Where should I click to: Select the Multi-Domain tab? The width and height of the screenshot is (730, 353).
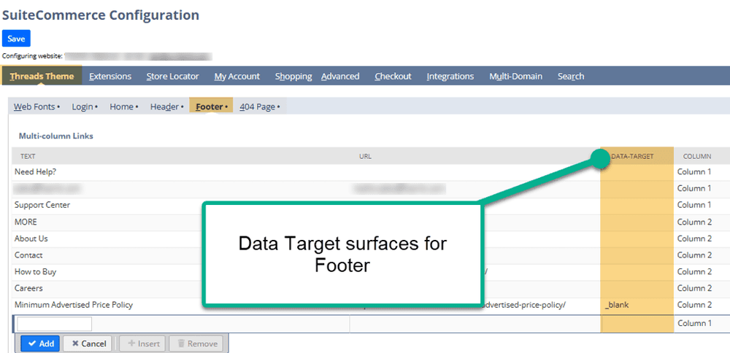[516, 77]
